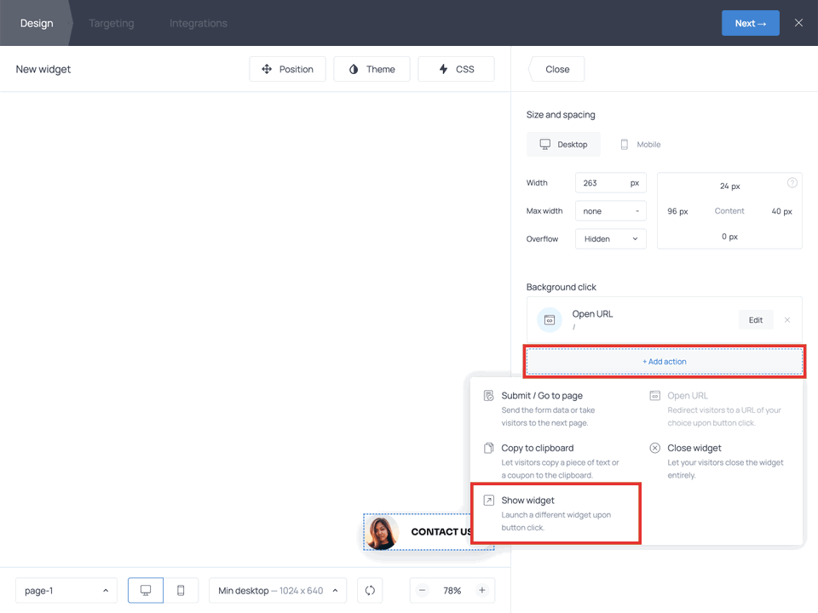This screenshot has height=613, width=818.
Task: Switch to the Targeting tab
Action: pyautogui.click(x=111, y=23)
